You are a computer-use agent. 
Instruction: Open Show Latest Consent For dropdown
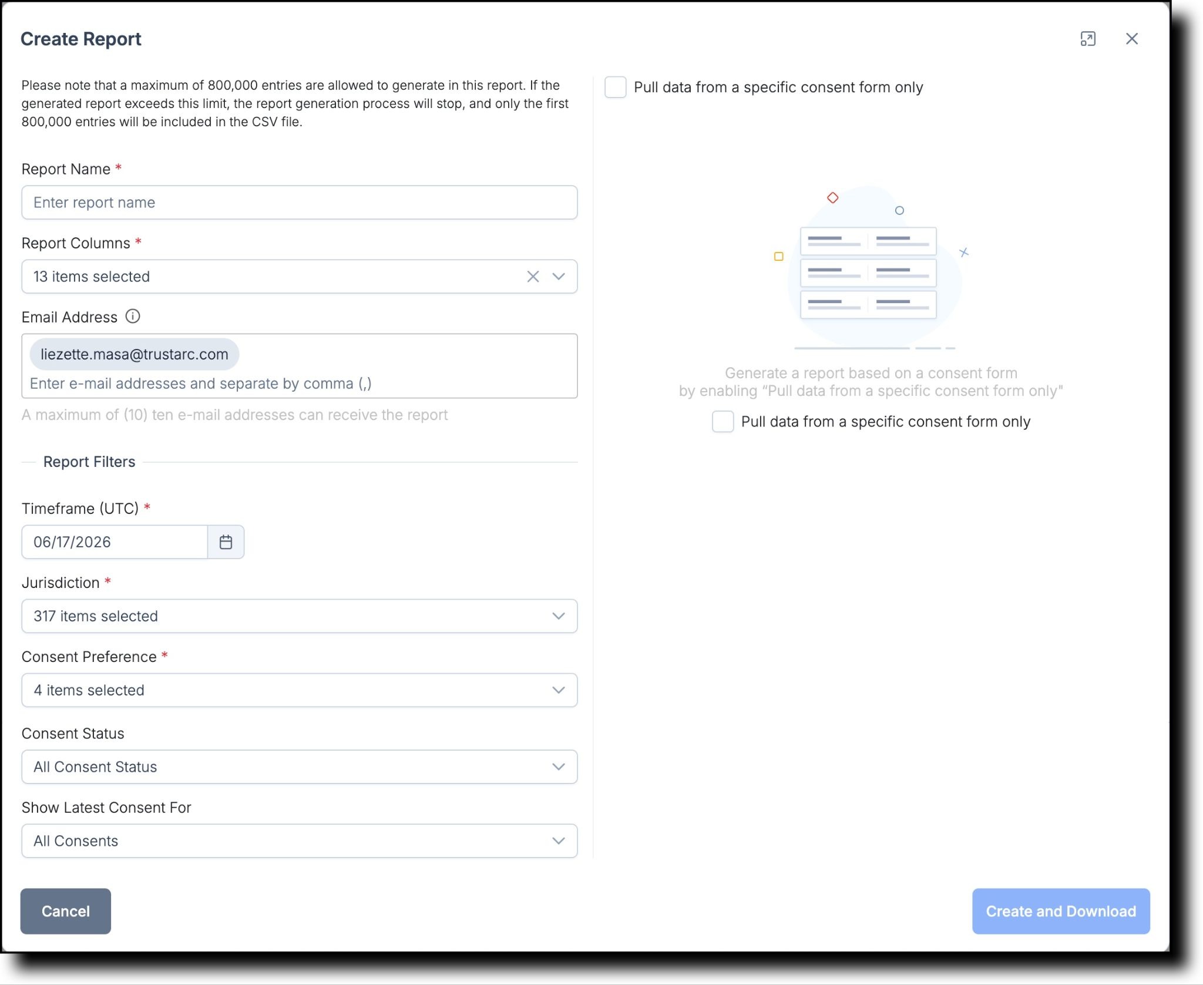[x=300, y=841]
